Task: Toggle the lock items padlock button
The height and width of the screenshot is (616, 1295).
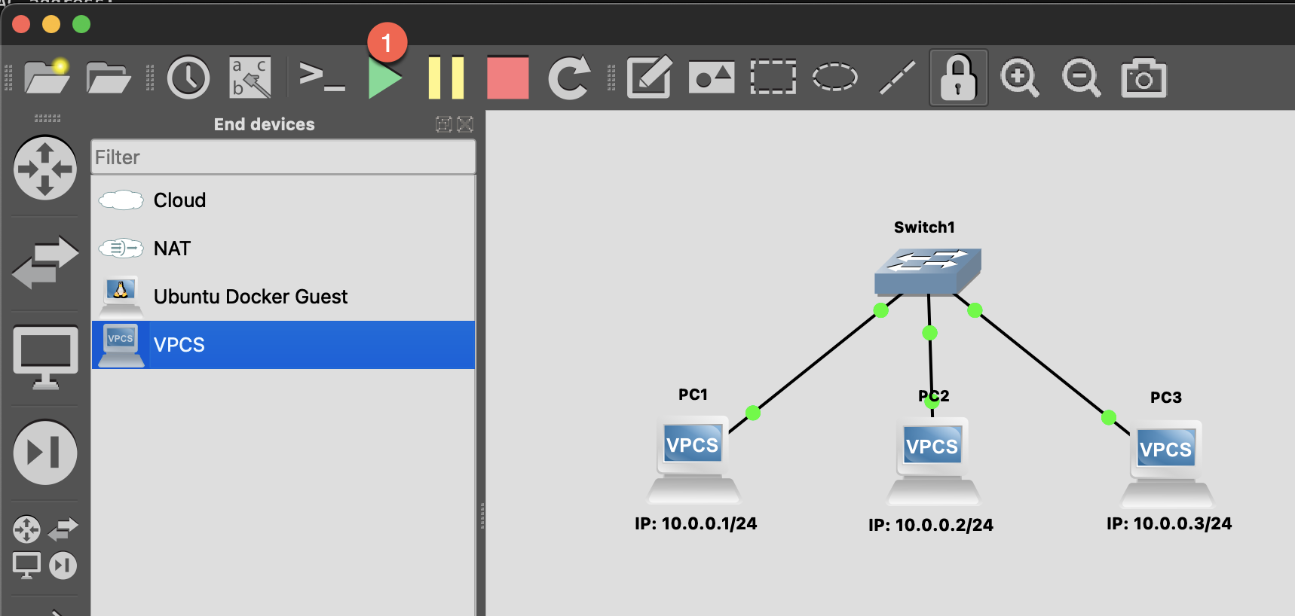Action: click(x=958, y=78)
